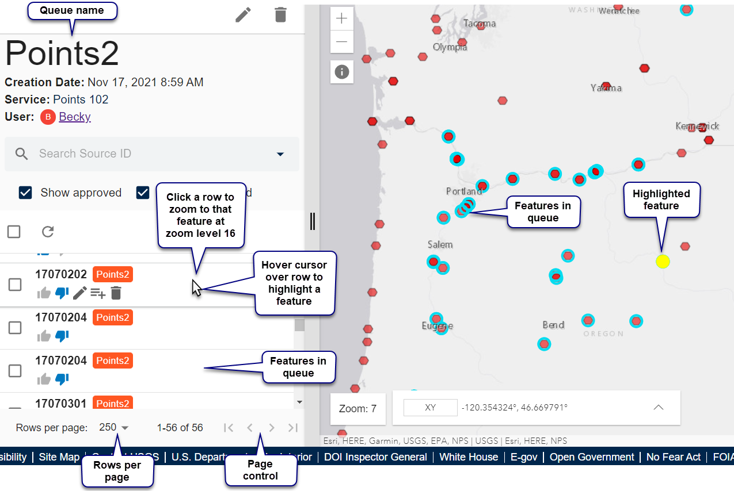Open the map information button

342,72
